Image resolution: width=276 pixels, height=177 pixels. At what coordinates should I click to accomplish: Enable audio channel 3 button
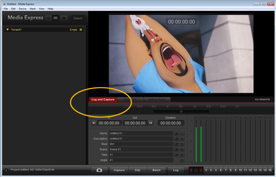pyautogui.click(x=206, y=170)
